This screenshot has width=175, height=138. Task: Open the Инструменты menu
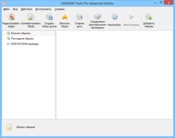tap(43, 9)
